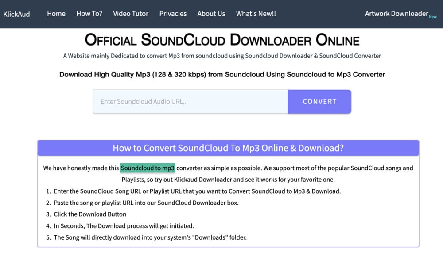Open the How To? page
Viewport: 443px width, 256px height.
pos(89,14)
